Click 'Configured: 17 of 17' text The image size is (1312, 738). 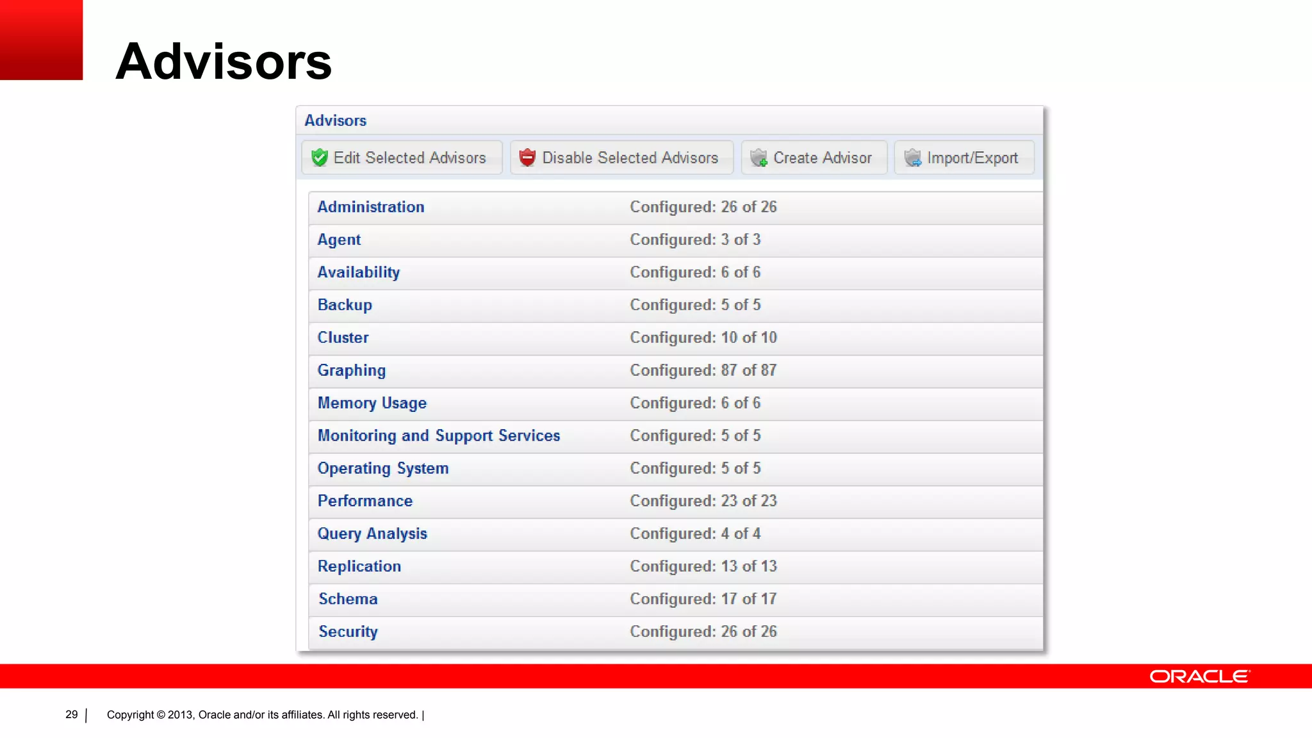click(x=703, y=599)
